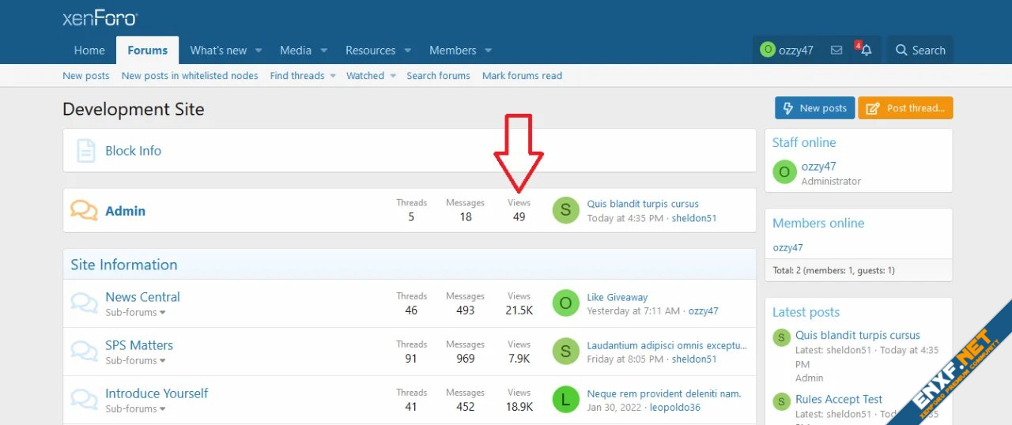Open the inbox envelope icon
This screenshot has height=425, width=1012.
[836, 51]
